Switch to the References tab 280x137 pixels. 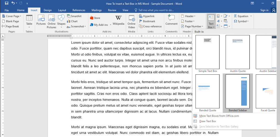coord(79,10)
